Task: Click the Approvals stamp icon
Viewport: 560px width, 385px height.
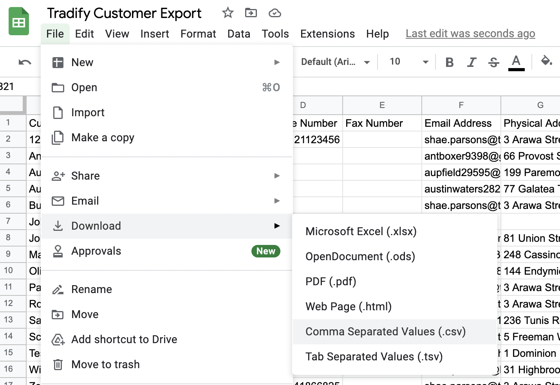Action: click(58, 251)
